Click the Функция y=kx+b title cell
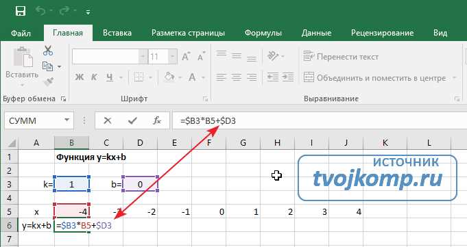 pyautogui.click(x=91, y=157)
